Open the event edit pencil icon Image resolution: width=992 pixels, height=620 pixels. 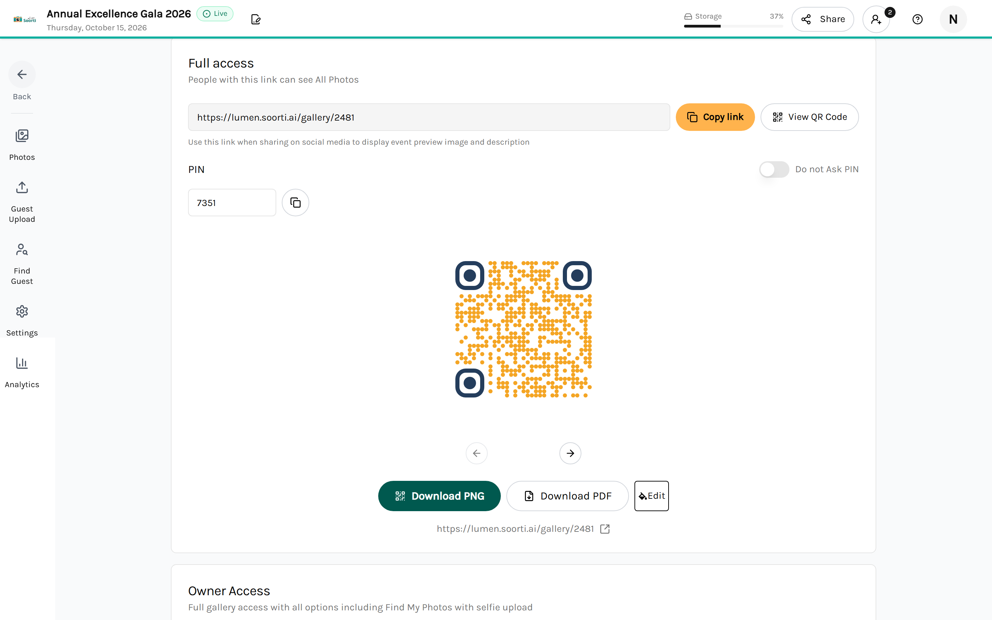point(256,19)
